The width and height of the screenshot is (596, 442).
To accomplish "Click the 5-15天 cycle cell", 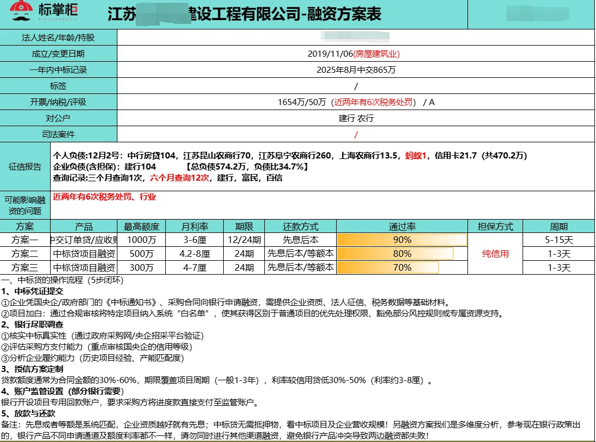I will [559, 240].
